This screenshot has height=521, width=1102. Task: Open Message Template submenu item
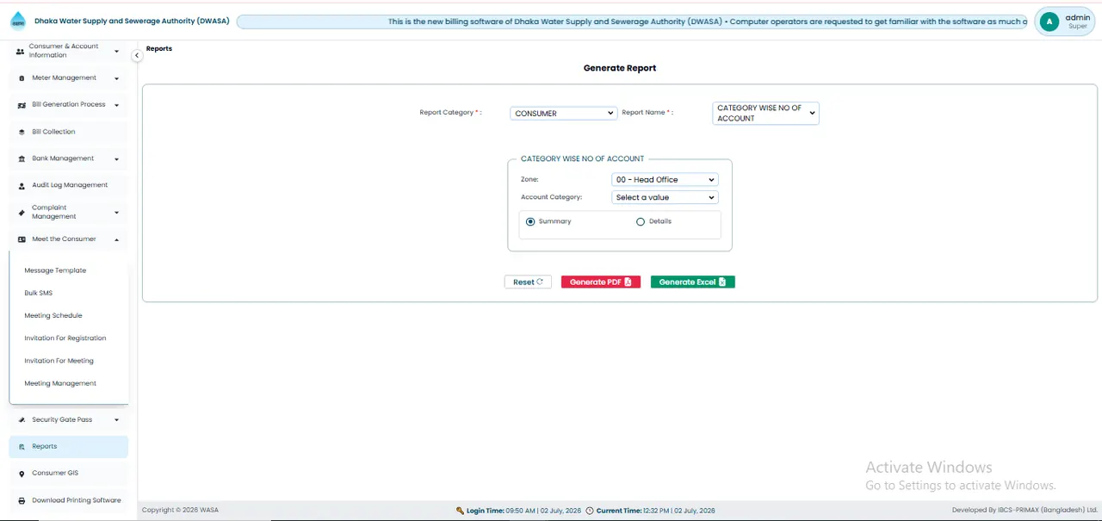coord(55,270)
